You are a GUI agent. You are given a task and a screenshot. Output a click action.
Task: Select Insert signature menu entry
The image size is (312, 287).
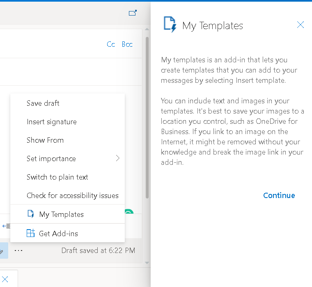click(x=67, y=122)
